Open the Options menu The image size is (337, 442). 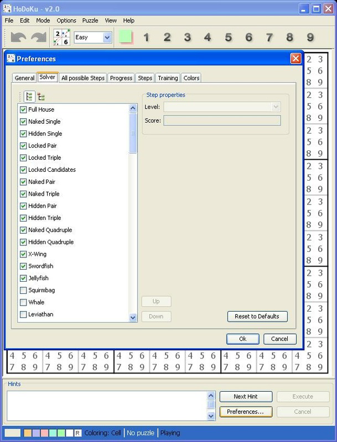tap(66, 20)
